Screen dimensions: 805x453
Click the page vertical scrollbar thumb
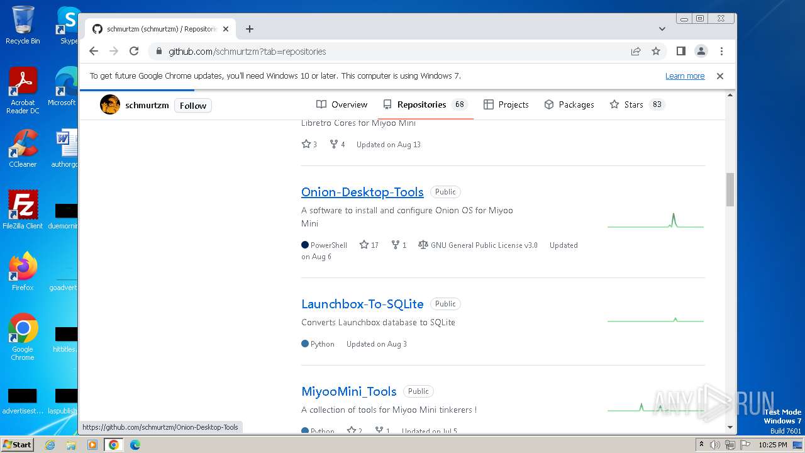pyautogui.click(x=730, y=189)
